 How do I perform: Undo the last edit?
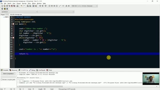click(x=21, y=6)
